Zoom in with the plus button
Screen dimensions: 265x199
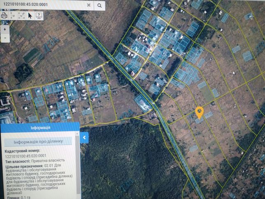[x=5, y=29]
